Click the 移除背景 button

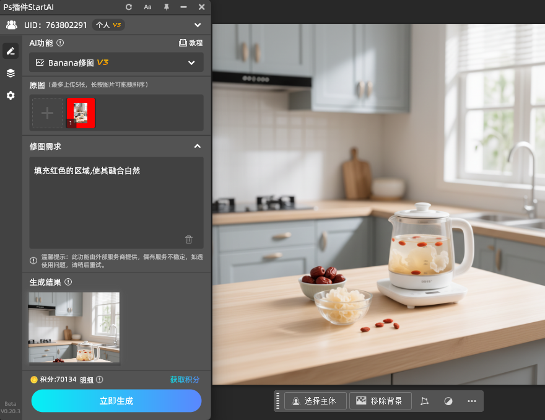tap(380, 401)
